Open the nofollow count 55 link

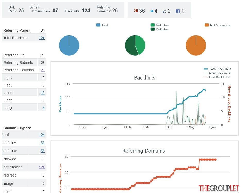tap(43, 151)
